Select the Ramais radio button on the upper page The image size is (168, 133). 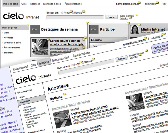73,13
